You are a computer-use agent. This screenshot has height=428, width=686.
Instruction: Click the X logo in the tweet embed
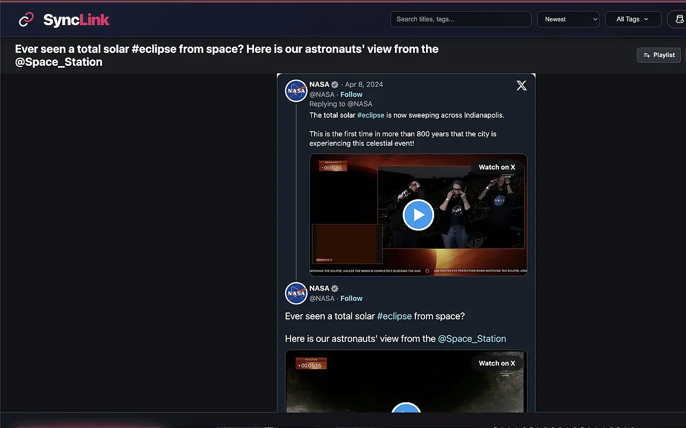(x=521, y=86)
